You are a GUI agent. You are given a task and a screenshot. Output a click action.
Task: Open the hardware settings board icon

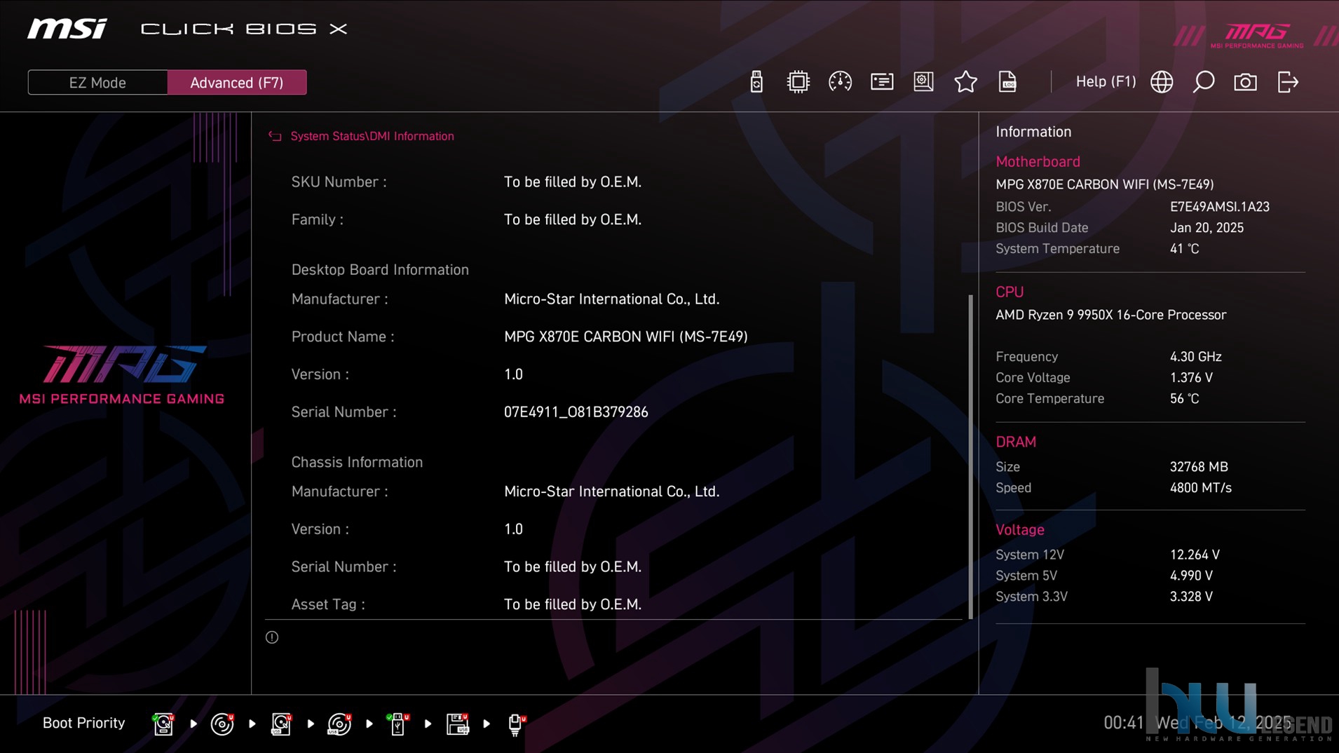click(x=923, y=82)
